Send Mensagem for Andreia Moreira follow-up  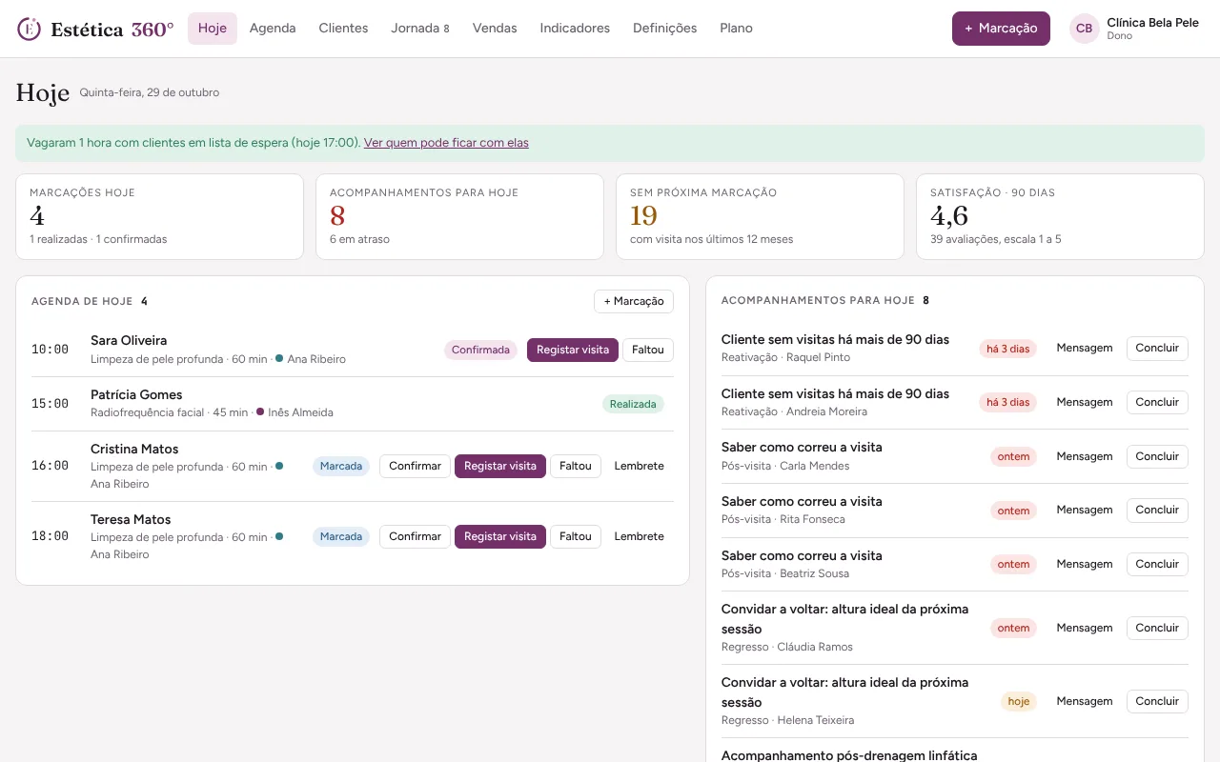(1085, 402)
